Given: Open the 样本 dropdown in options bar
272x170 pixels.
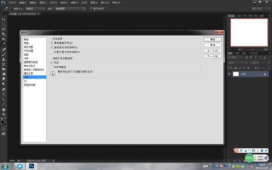Looking at the screenshot, I should coord(70,9).
